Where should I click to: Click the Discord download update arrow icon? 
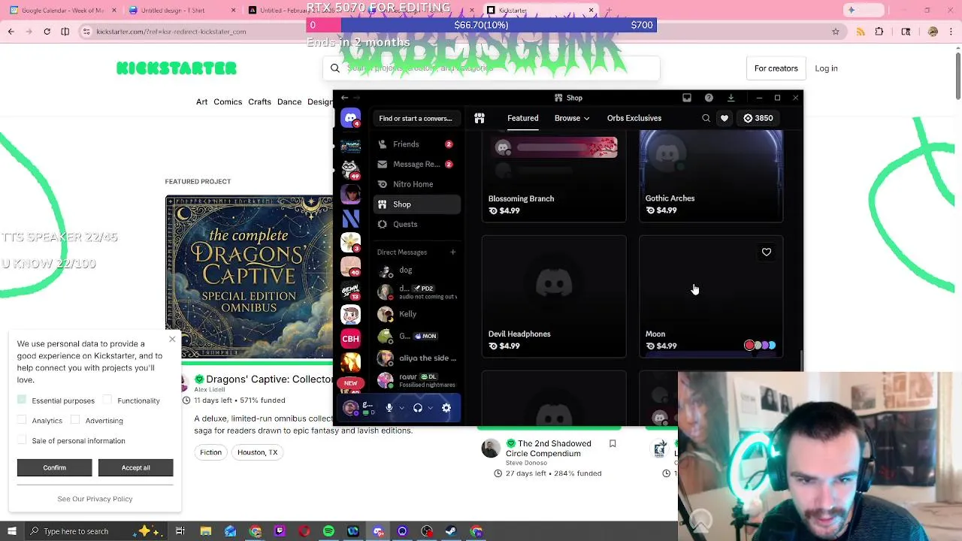731,98
